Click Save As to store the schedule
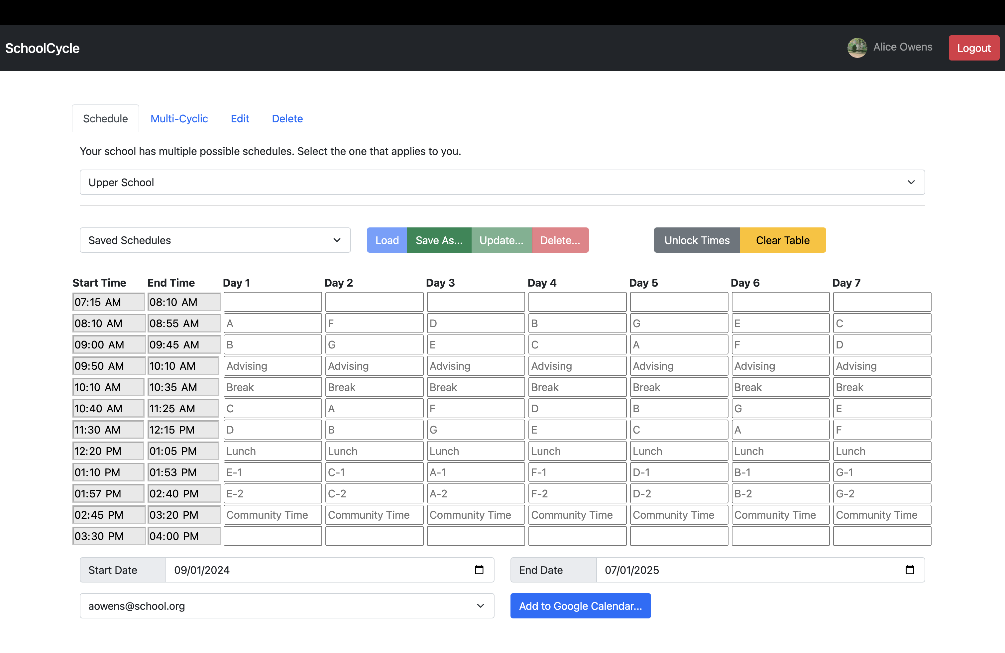Viewport: 1005px width, 653px height. (x=439, y=240)
